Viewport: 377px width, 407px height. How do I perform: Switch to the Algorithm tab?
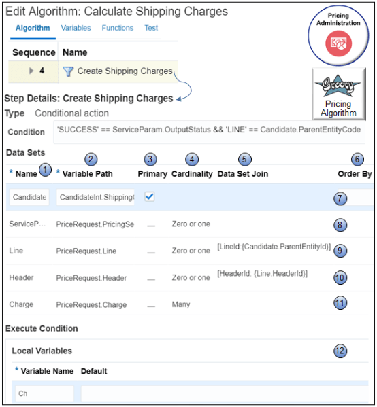pyautogui.click(x=33, y=28)
